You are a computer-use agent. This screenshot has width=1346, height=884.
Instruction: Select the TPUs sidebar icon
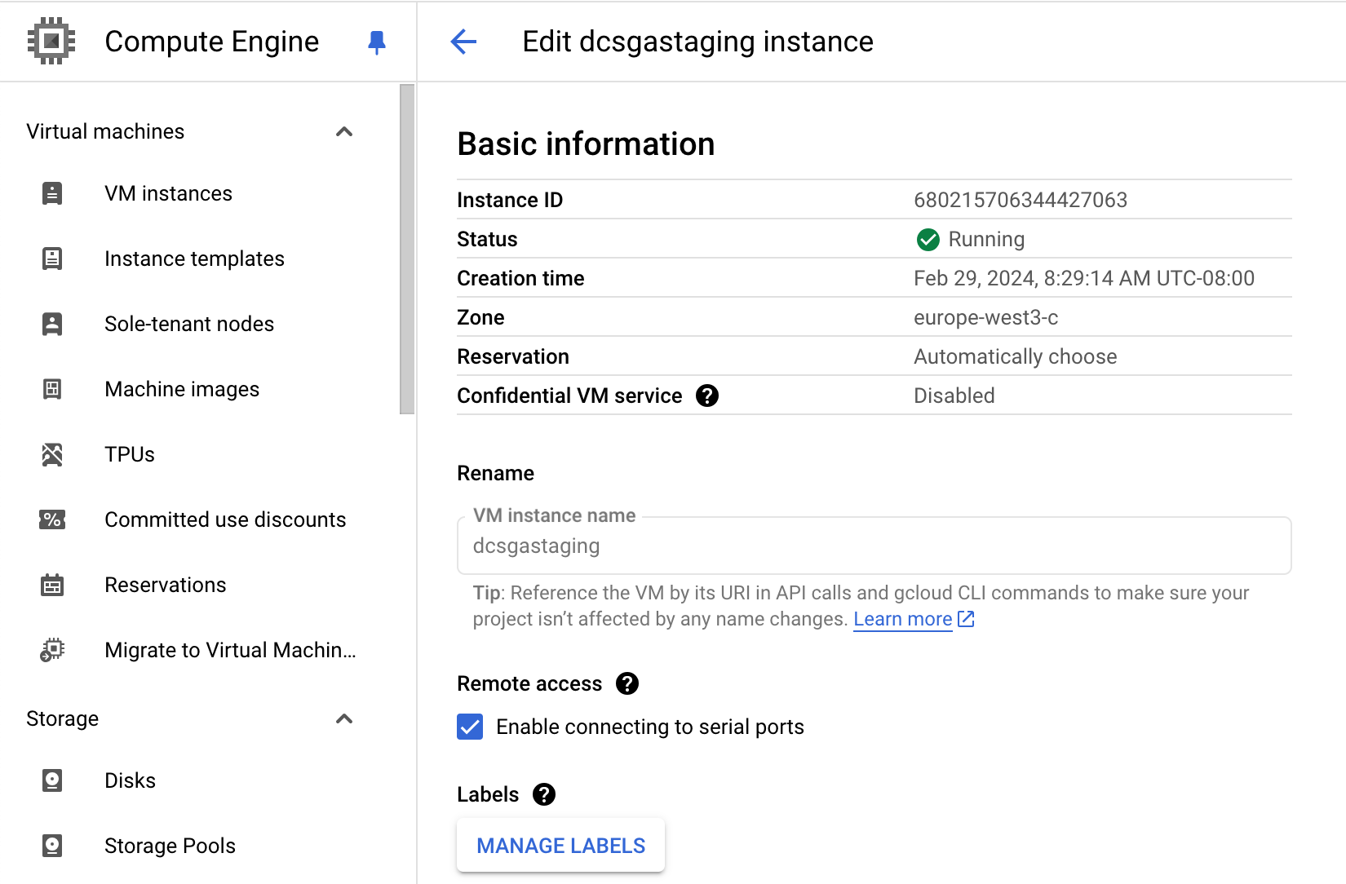pos(52,454)
